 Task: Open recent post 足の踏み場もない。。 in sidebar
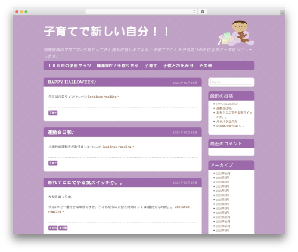[230, 126]
